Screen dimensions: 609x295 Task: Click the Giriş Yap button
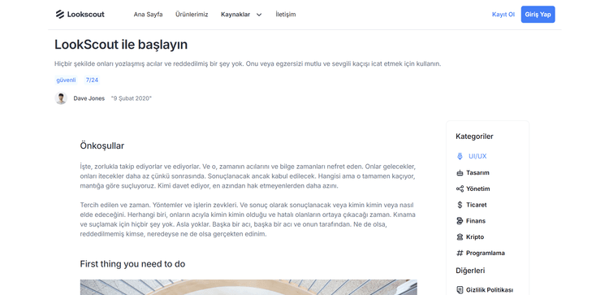(x=538, y=15)
